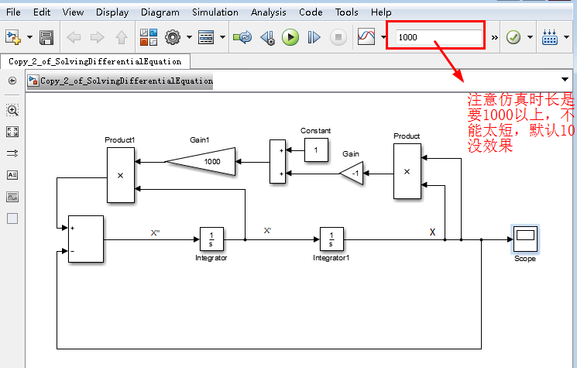This screenshot has width=577, height=368.
Task: Click the X signal label near Scope
Action: click(432, 232)
